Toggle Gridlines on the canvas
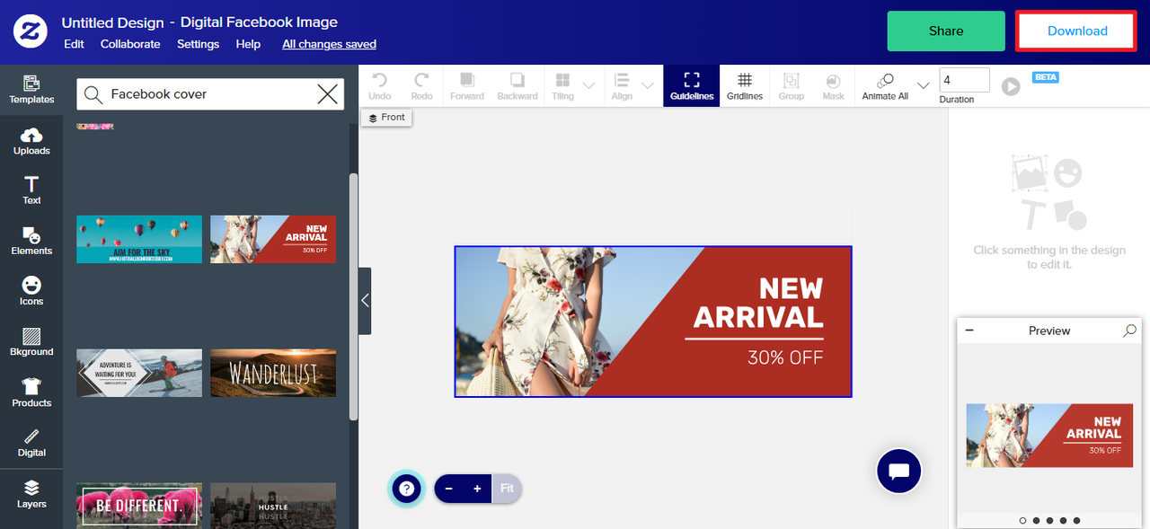The height and width of the screenshot is (529, 1150). coord(745,86)
